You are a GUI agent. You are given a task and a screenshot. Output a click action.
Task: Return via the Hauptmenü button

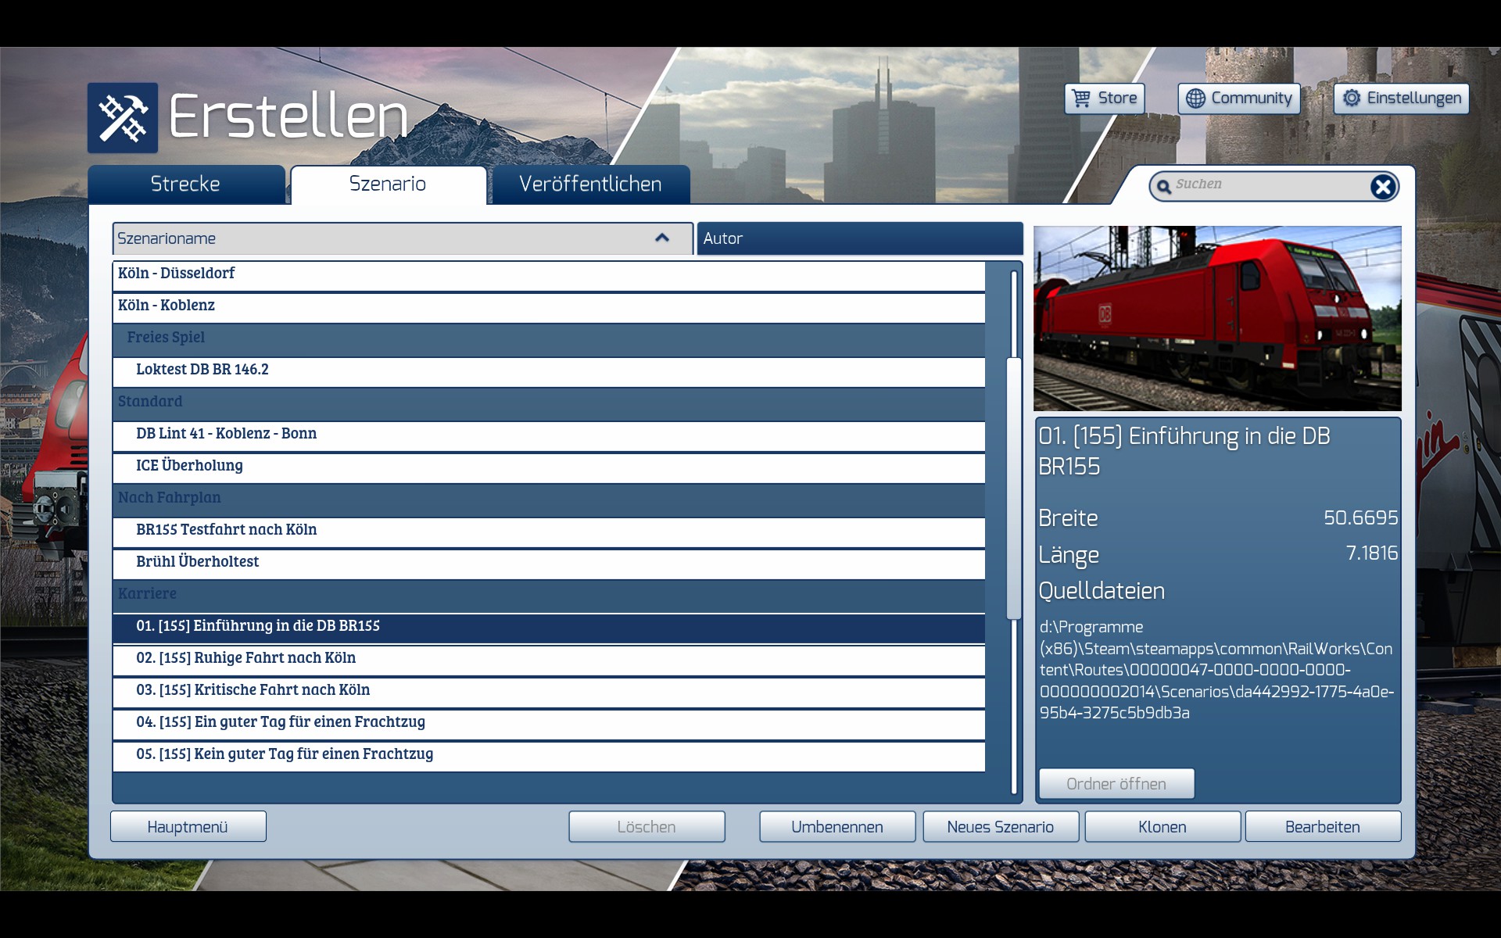click(x=188, y=826)
